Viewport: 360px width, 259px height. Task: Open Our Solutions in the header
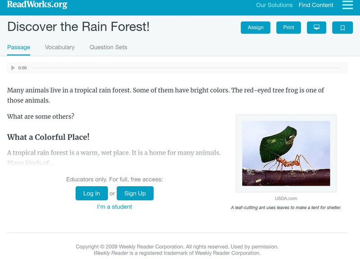pos(274,5)
